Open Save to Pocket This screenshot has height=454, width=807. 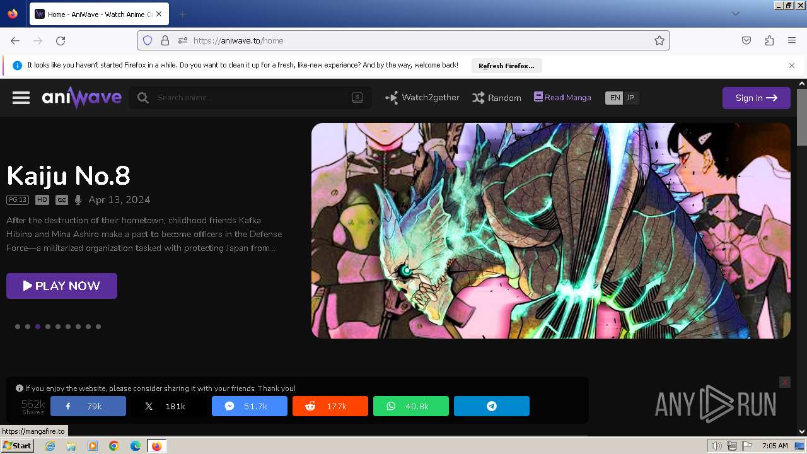[x=746, y=40]
